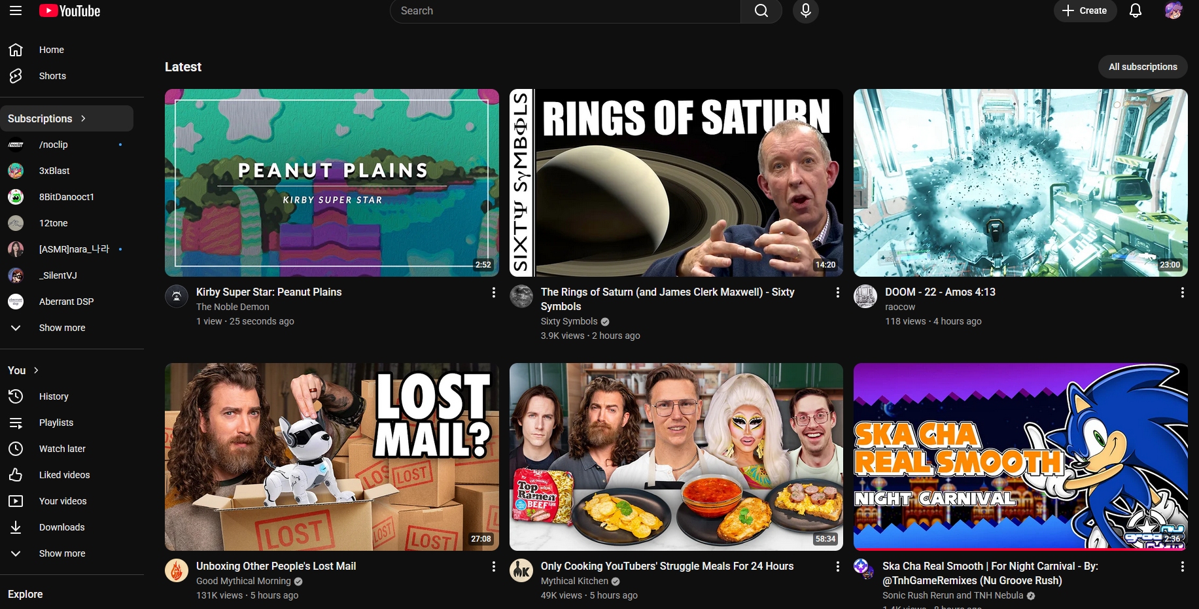
Task: Click the Create button
Action: coord(1084,11)
